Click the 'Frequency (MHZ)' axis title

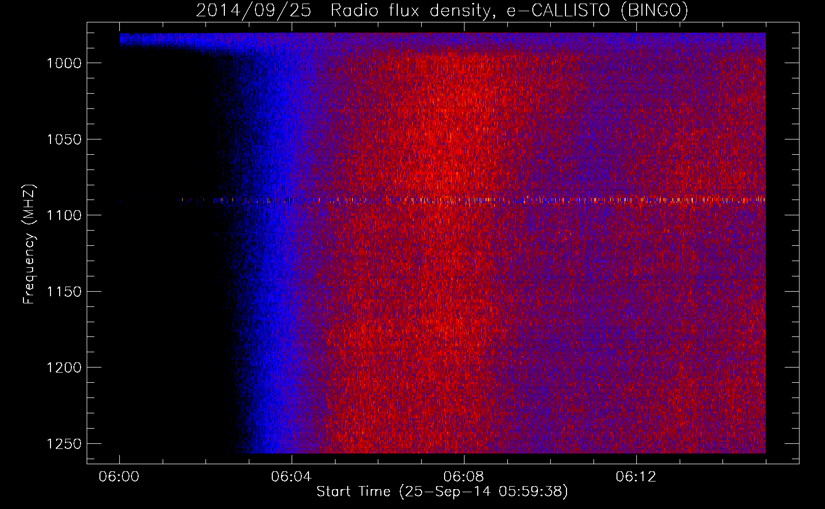pyautogui.click(x=30, y=244)
